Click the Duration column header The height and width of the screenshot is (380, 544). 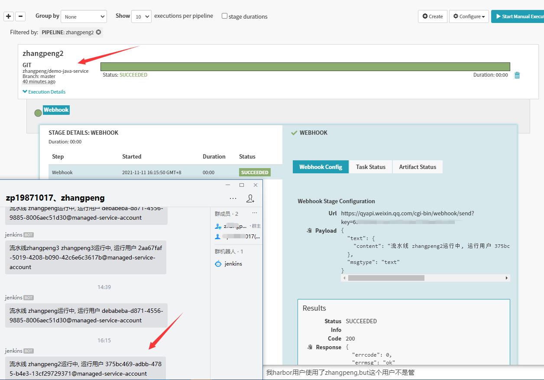(214, 156)
